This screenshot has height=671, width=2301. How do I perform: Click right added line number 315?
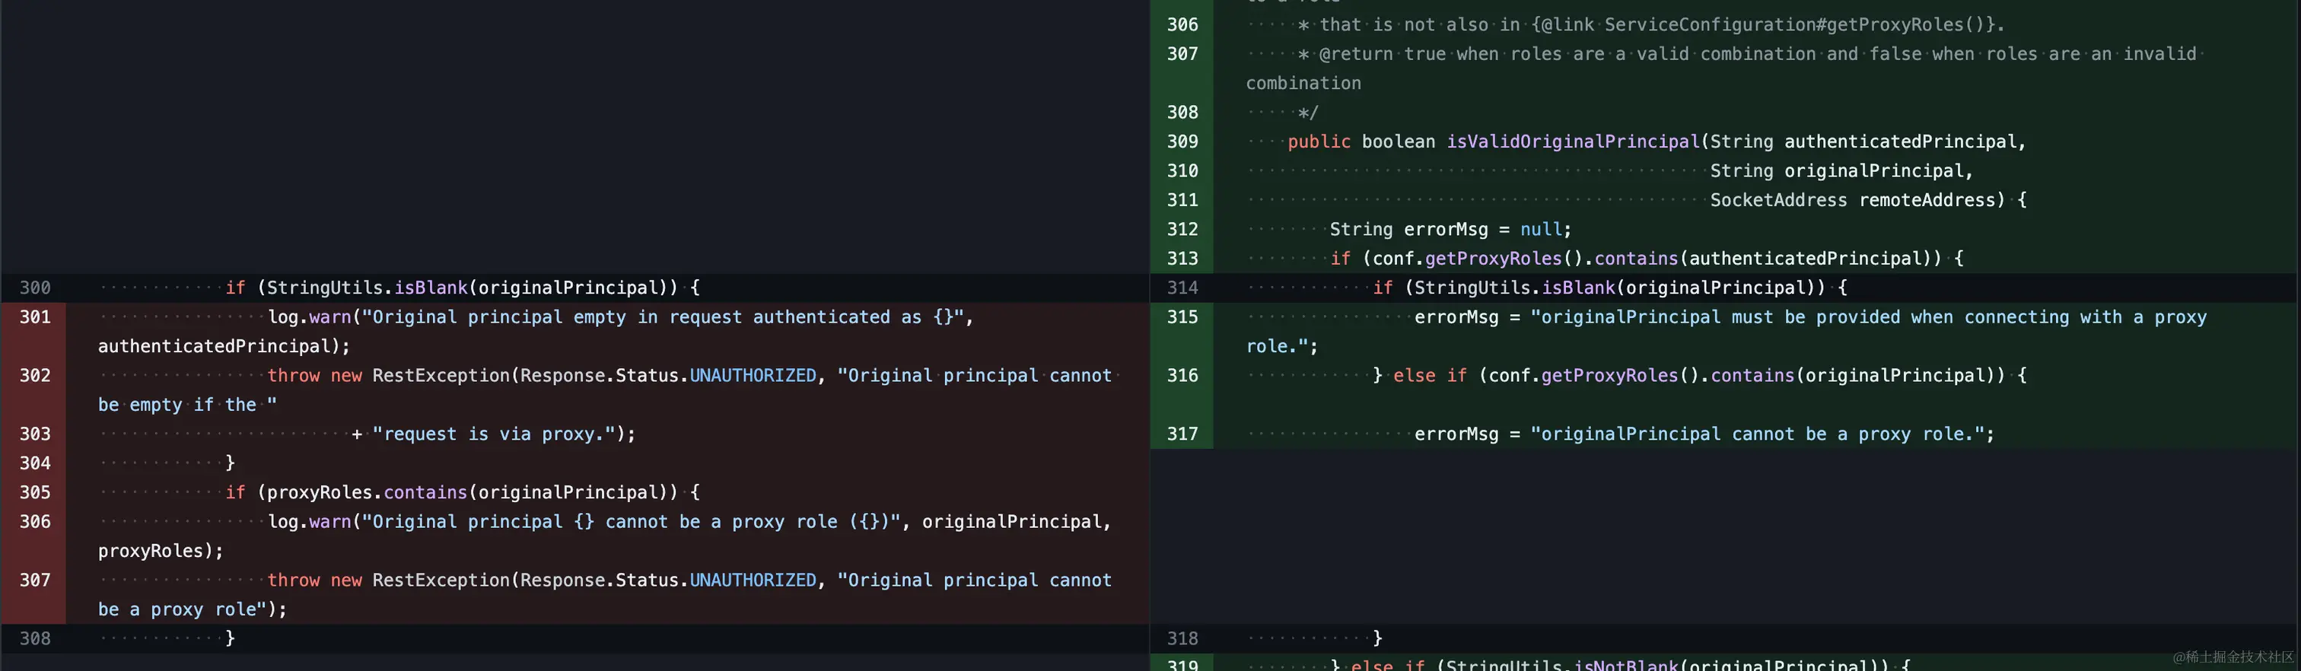pyautogui.click(x=1182, y=317)
